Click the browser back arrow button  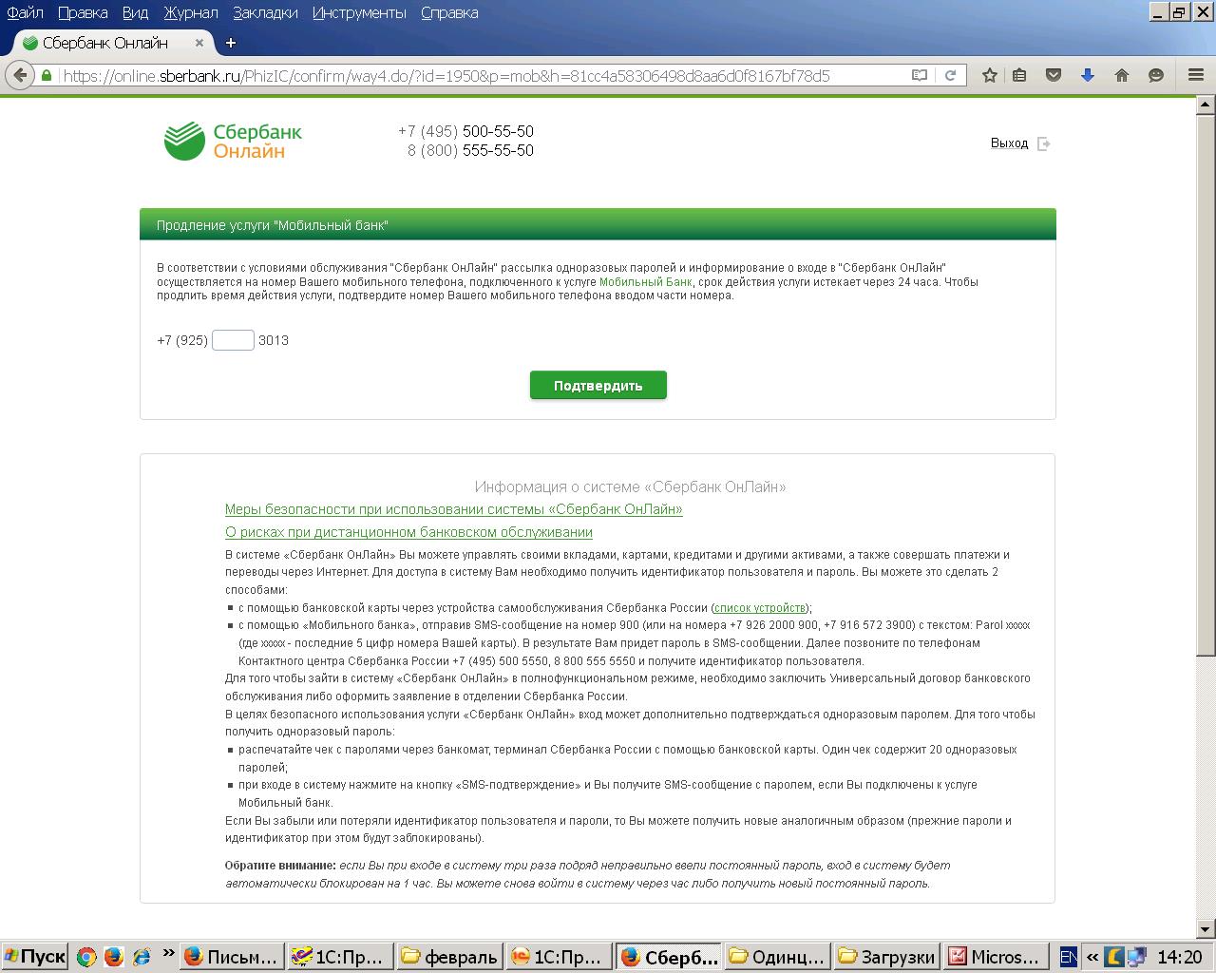[21, 75]
